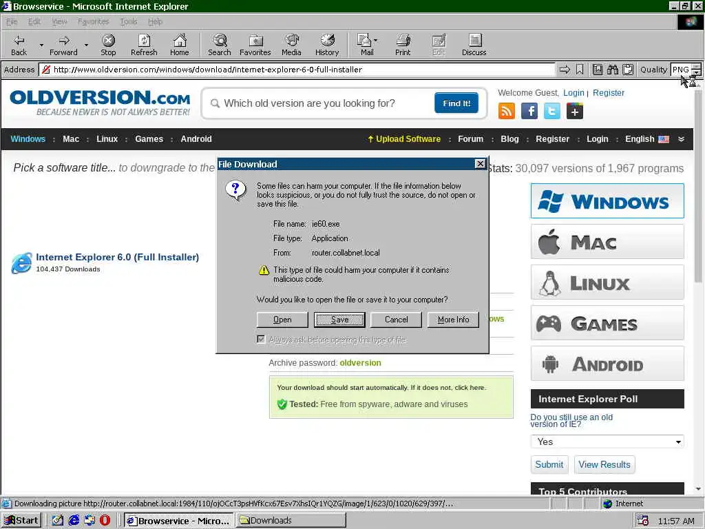705x529 pixels.
Task: Toggle Always ask before opening checkbox
Action: click(x=261, y=339)
